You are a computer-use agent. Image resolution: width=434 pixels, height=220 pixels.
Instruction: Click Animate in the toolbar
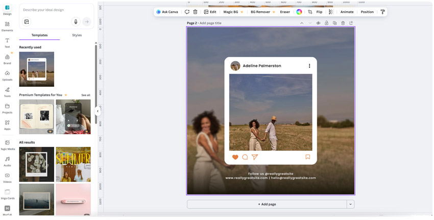point(347,12)
